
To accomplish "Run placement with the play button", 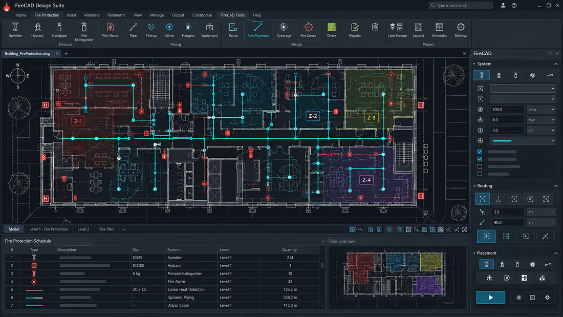I will coord(490,297).
